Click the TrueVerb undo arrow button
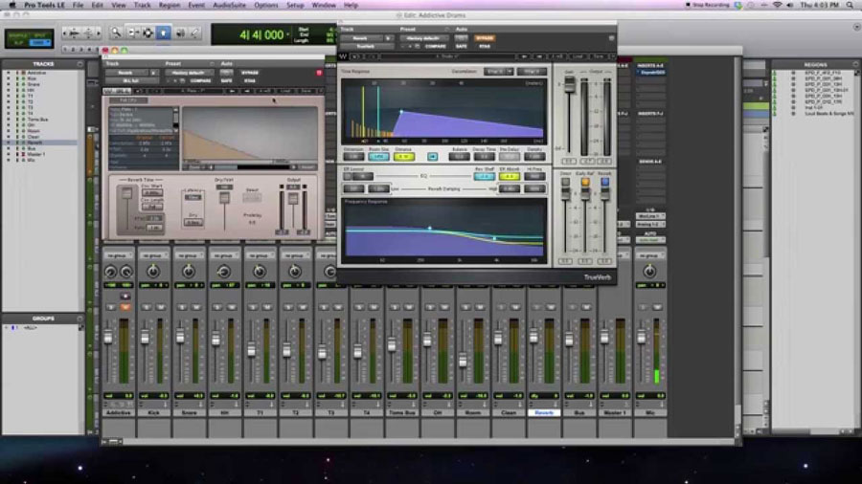This screenshot has width=862, height=484. [x=355, y=56]
